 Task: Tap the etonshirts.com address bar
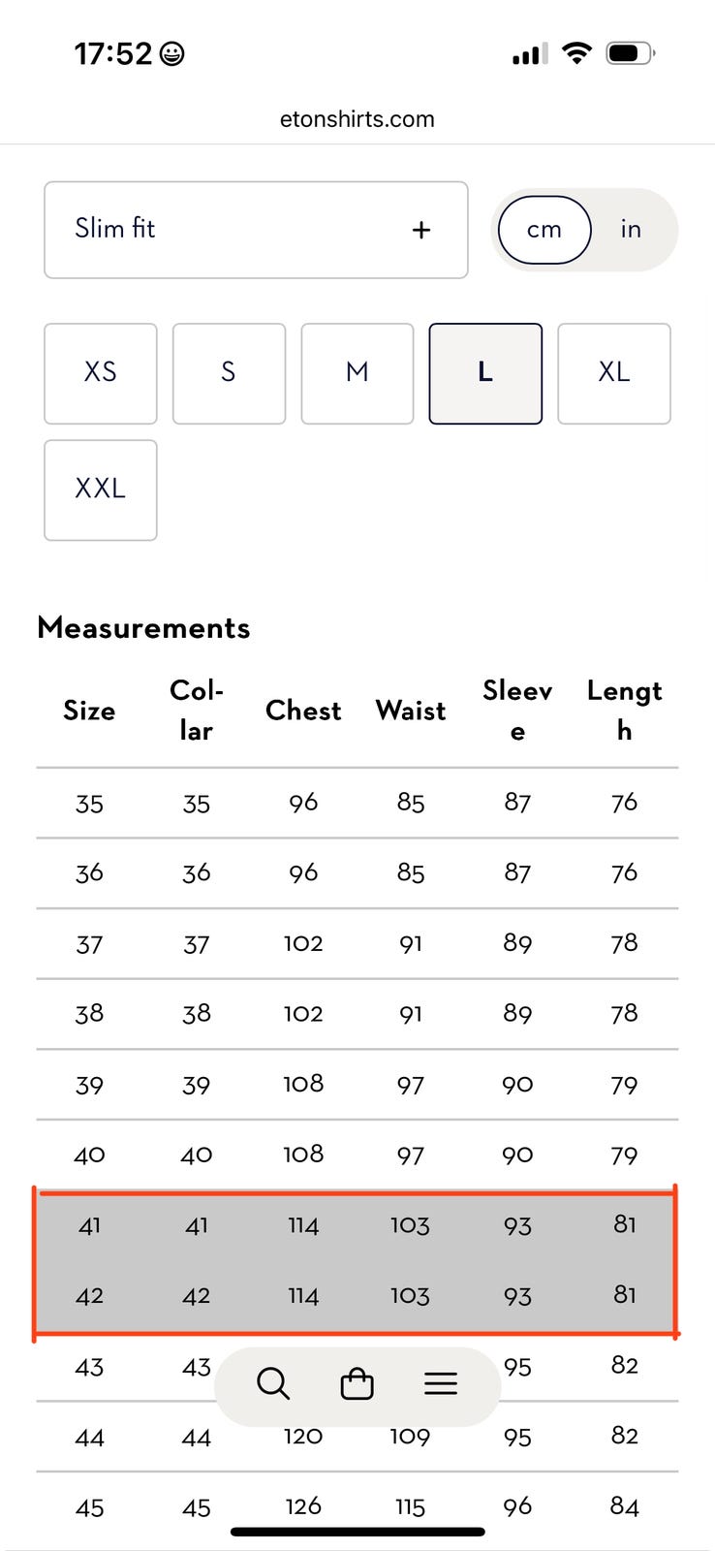(x=357, y=119)
